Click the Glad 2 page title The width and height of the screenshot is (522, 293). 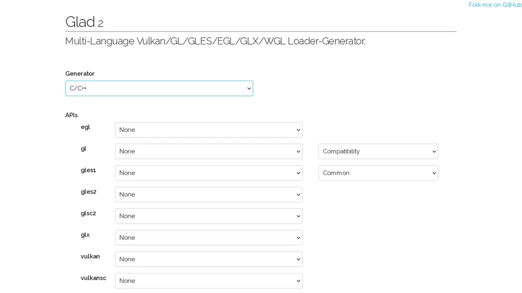pyautogui.click(x=84, y=22)
